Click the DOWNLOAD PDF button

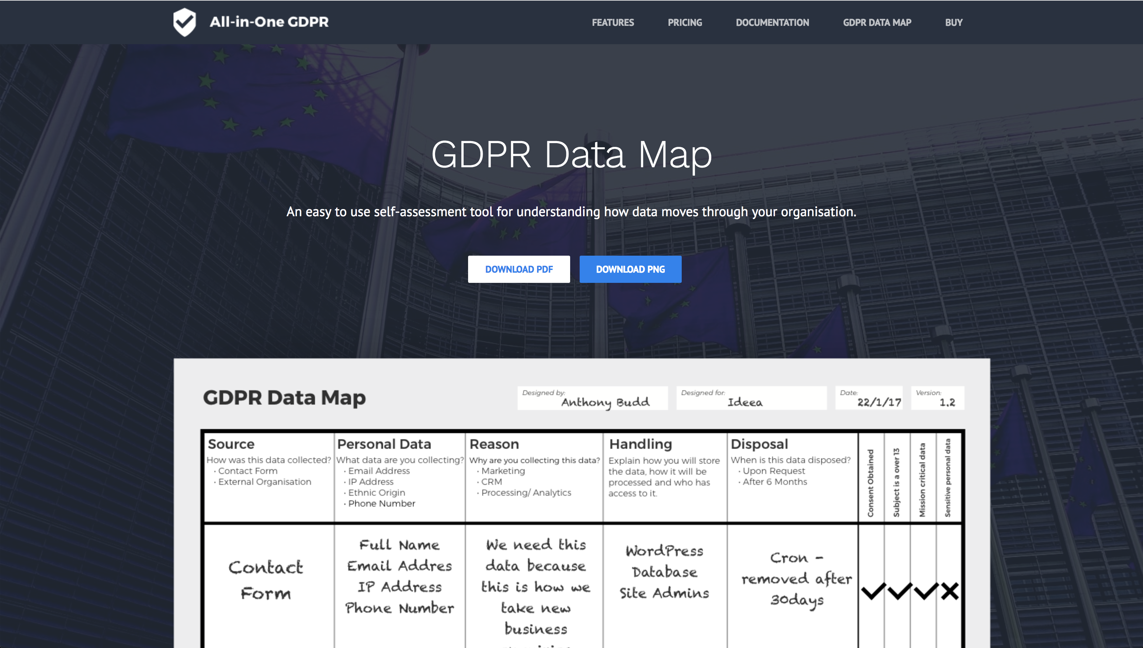pyautogui.click(x=519, y=269)
